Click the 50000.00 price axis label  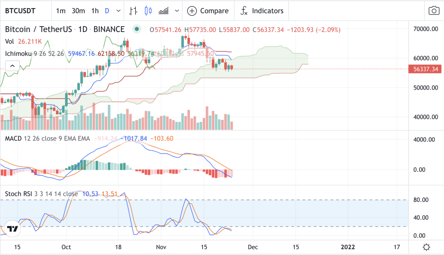(x=425, y=88)
